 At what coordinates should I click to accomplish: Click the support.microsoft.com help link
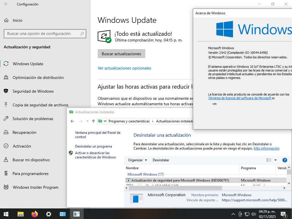pos(254,200)
